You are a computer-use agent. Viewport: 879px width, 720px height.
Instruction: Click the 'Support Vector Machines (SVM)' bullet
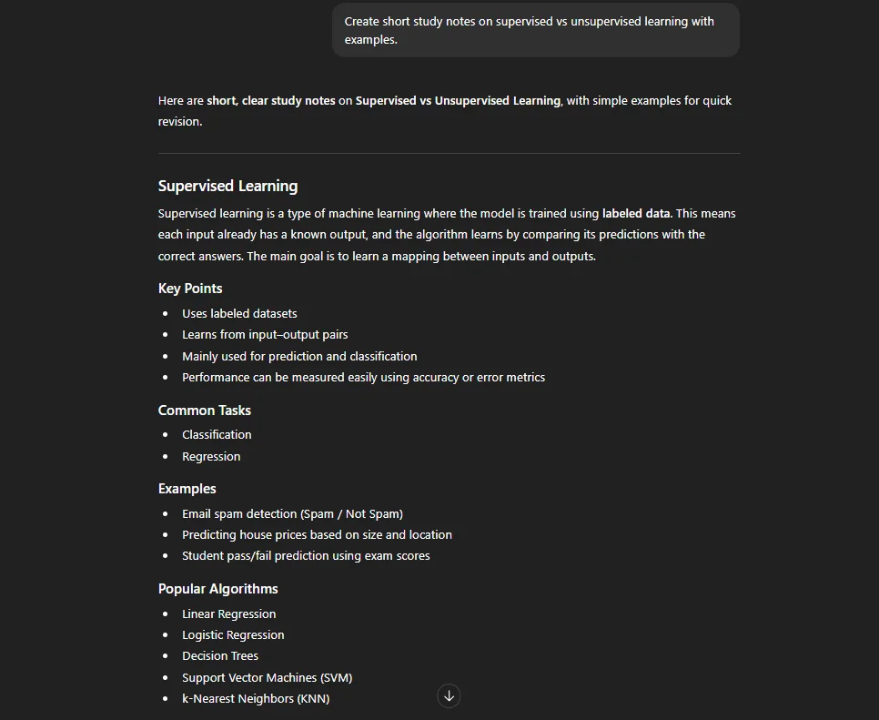(x=267, y=678)
